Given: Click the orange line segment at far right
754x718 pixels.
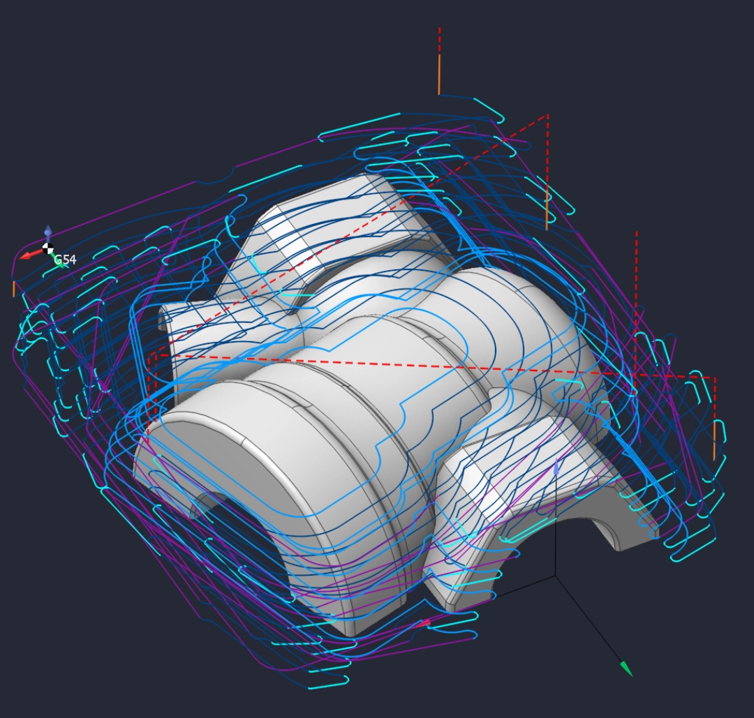Looking at the screenshot, I should click(714, 441).
